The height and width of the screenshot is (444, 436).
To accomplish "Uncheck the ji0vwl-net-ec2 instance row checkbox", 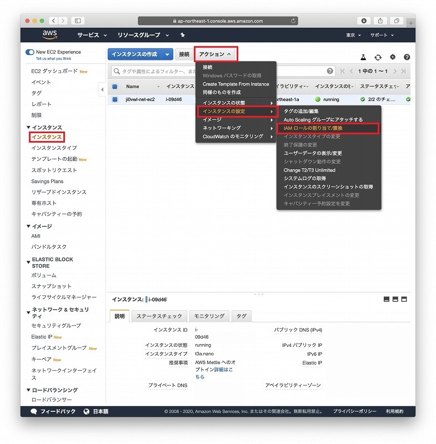I will [x=115, y=99].
